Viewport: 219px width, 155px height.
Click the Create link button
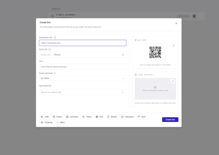point(170,120)
